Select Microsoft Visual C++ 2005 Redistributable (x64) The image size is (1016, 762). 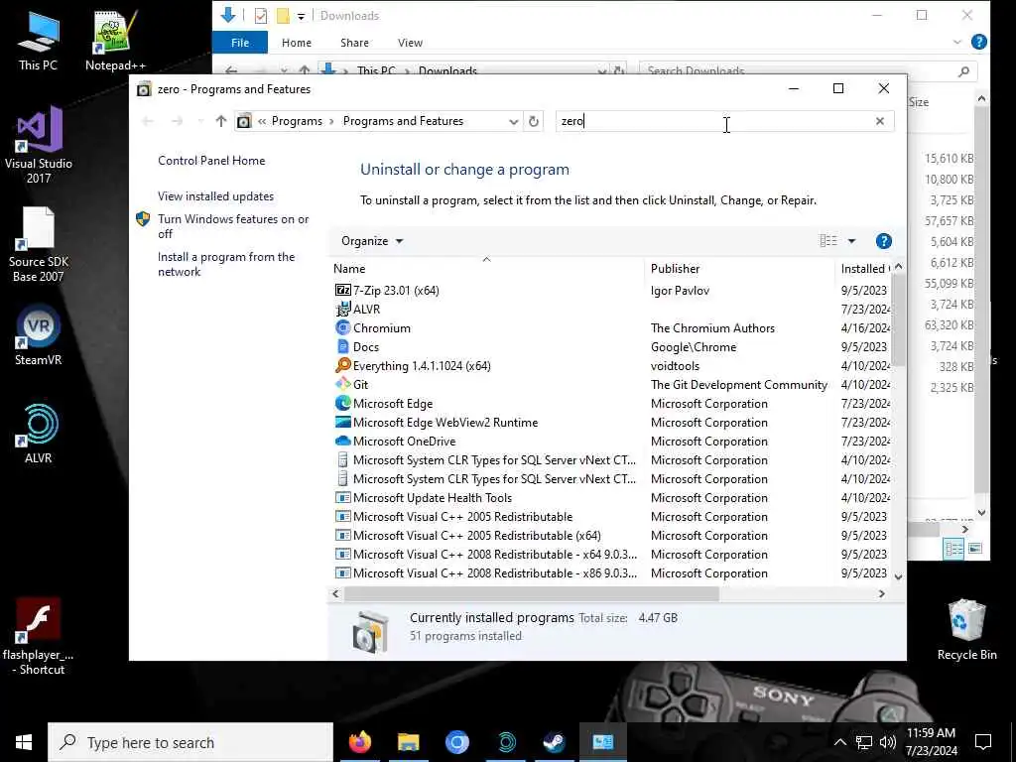pos(468,535)
